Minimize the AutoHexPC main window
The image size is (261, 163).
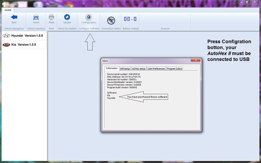coord(241,2)
